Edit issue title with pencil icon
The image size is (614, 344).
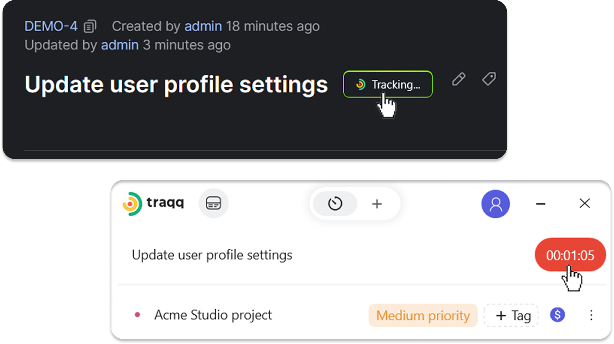pyautogui.click(x=458, y=79)
